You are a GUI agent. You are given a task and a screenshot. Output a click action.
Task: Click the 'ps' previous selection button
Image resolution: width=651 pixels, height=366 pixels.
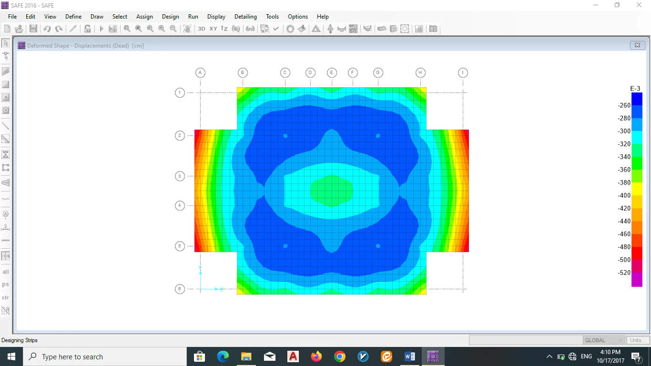coord(6,285)
